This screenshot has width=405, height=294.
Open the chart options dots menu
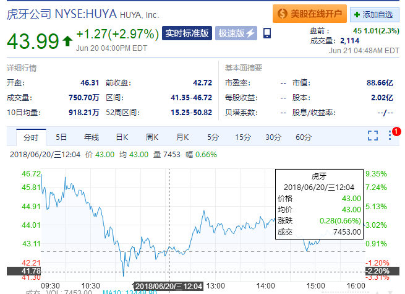[390, 136]
